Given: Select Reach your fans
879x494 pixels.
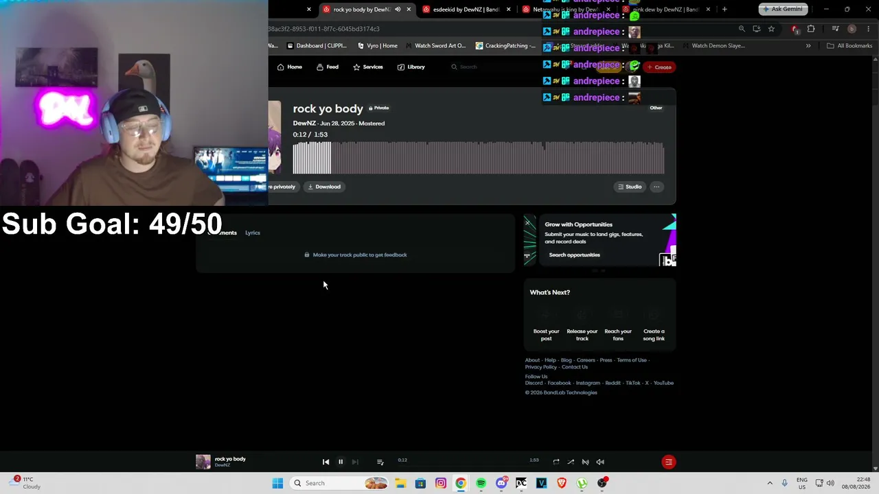Looking at the screenshot, I should coord(618,323).
